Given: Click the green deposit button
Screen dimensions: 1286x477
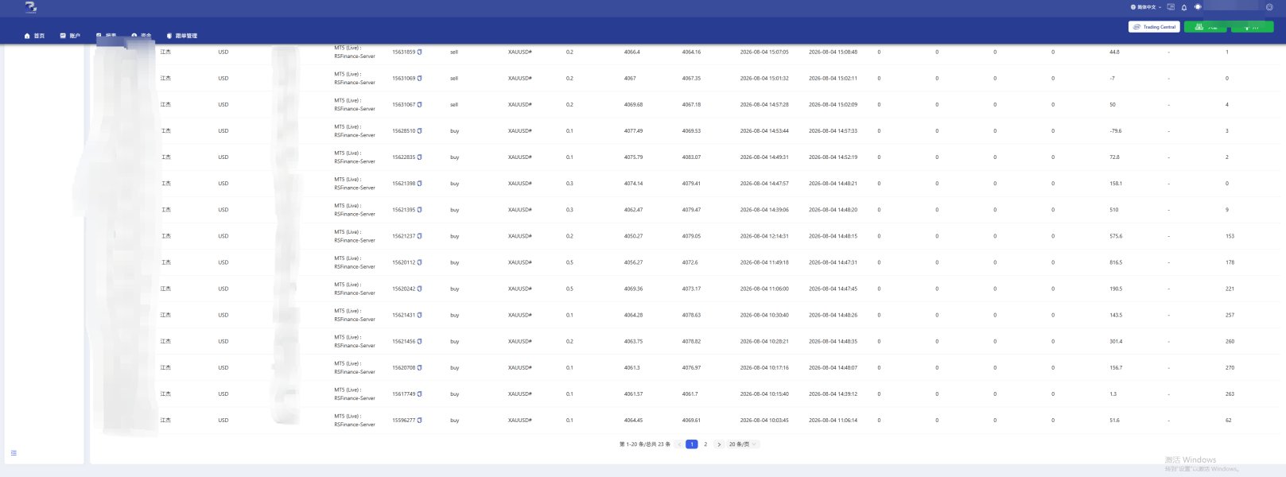Looking at the screenshot, I should click(1206, 27).
